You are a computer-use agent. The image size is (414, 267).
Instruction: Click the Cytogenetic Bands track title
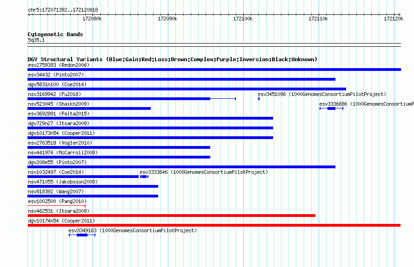[x=55, y=34]
